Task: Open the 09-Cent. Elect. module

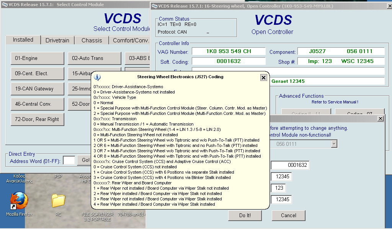Action: coord(38,74)
